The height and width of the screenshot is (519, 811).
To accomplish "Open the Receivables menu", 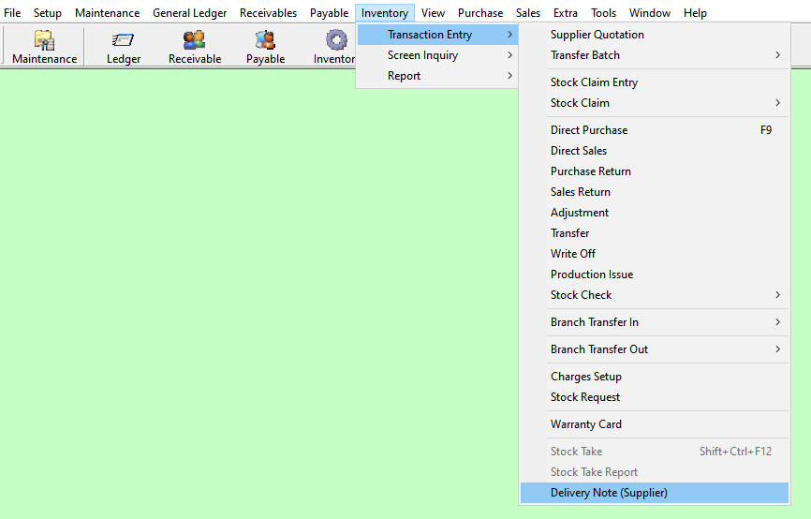I will pyautogui.click(x=268, y=13).
